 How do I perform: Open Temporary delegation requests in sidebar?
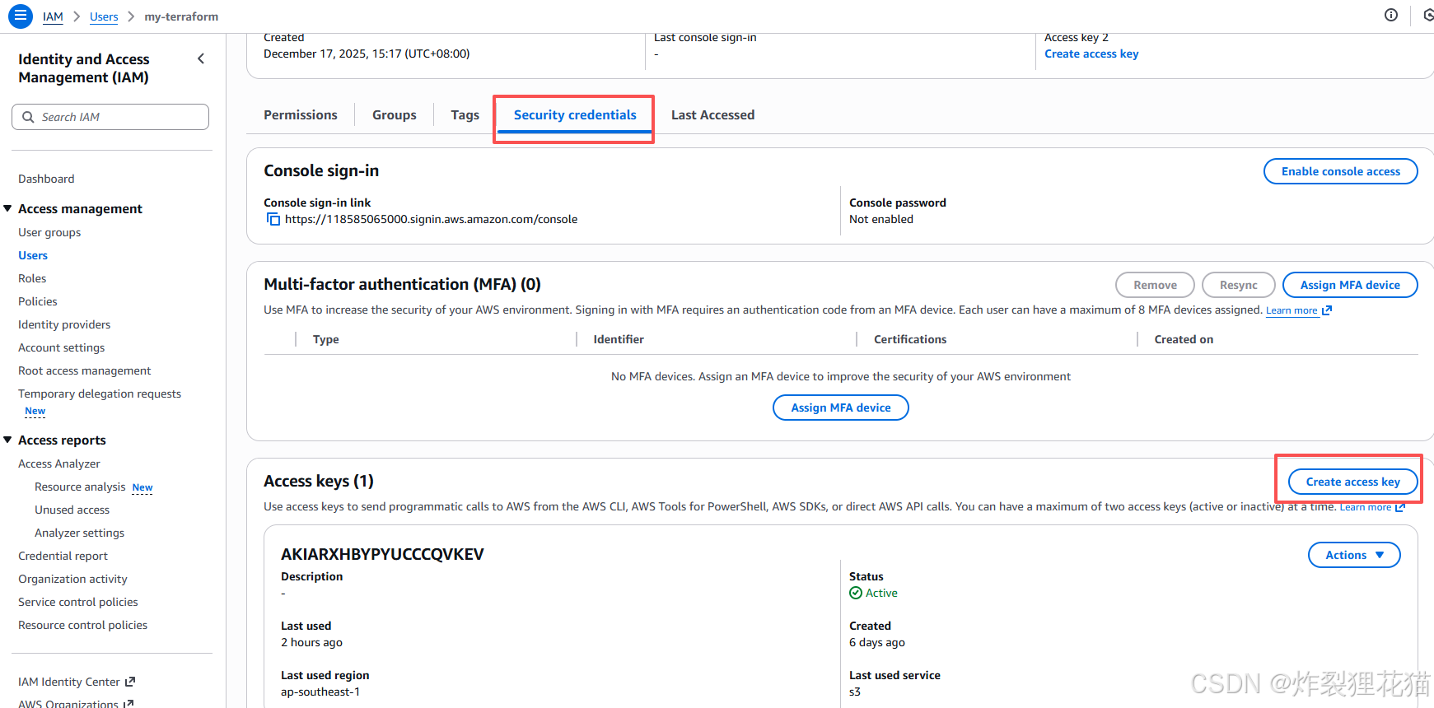click(100, 394)
